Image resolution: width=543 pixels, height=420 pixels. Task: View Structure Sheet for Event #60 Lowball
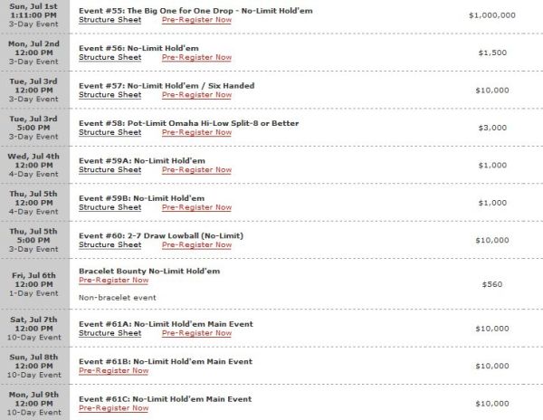click(110, 244)
